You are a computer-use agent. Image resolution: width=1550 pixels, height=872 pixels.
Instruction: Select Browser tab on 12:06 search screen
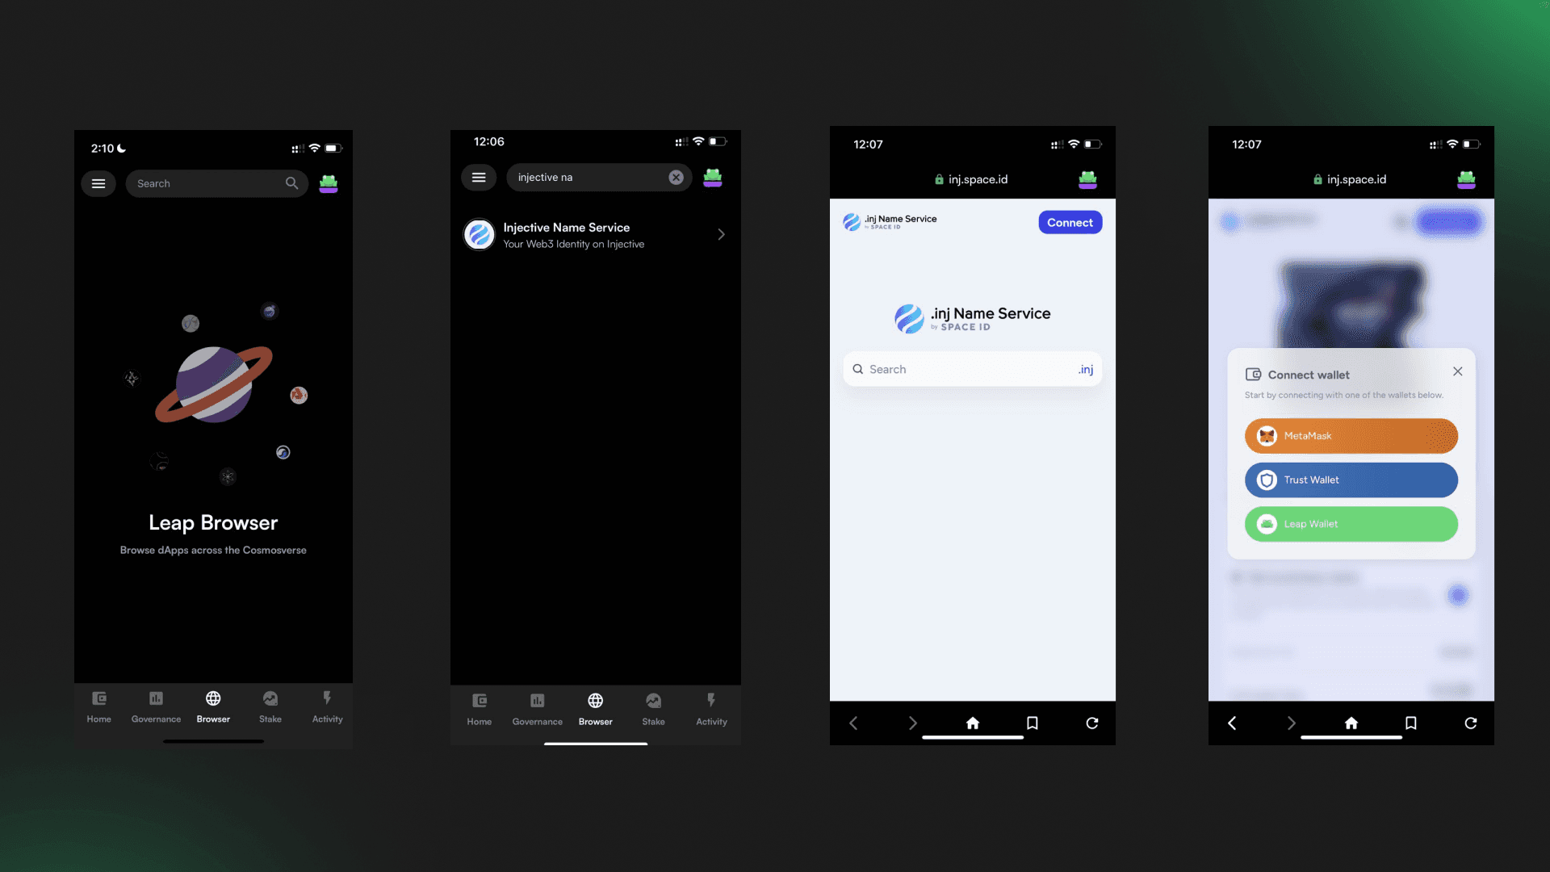click(x=595, y=709)
